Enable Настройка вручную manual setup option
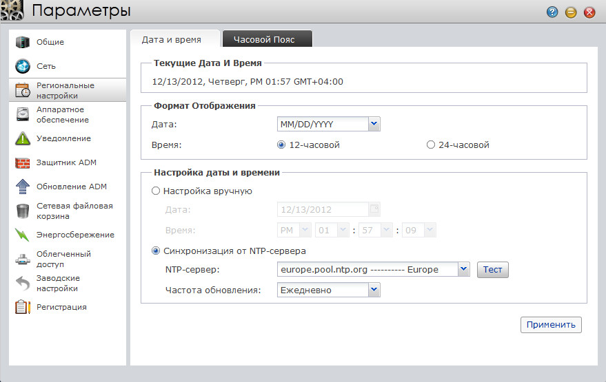Image resolution: width=606 pixels, height=382 pixels. click(156, 191)
